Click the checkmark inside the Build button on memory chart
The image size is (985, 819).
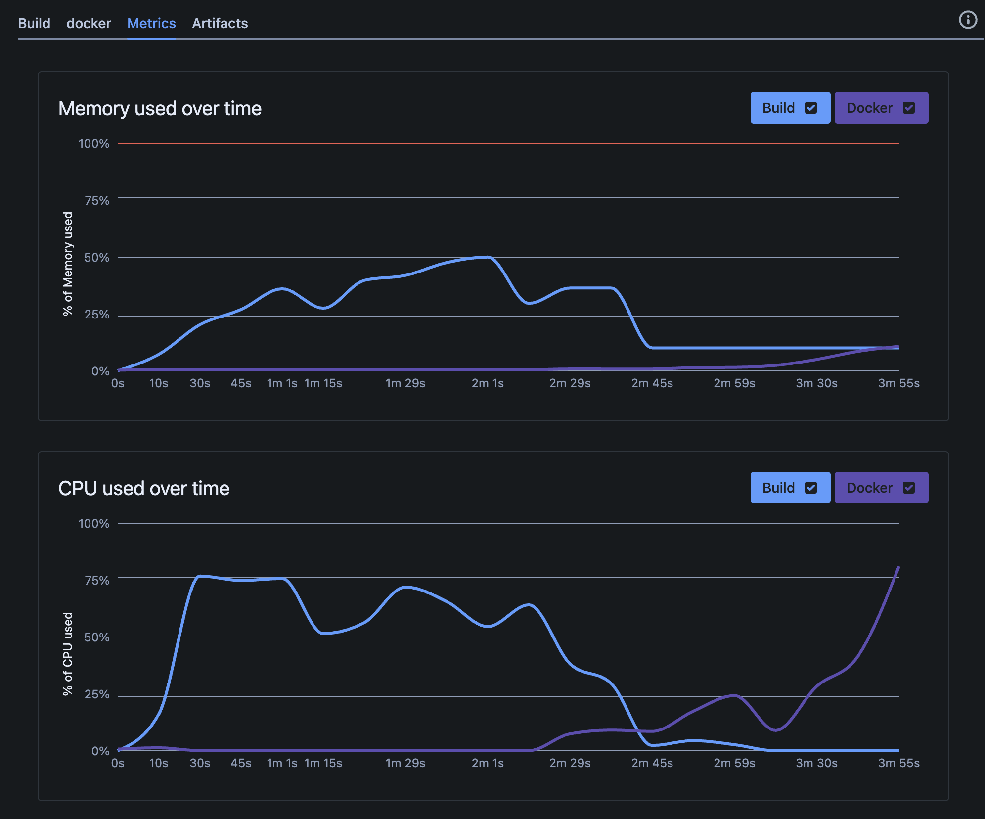(x=811, y=107)
